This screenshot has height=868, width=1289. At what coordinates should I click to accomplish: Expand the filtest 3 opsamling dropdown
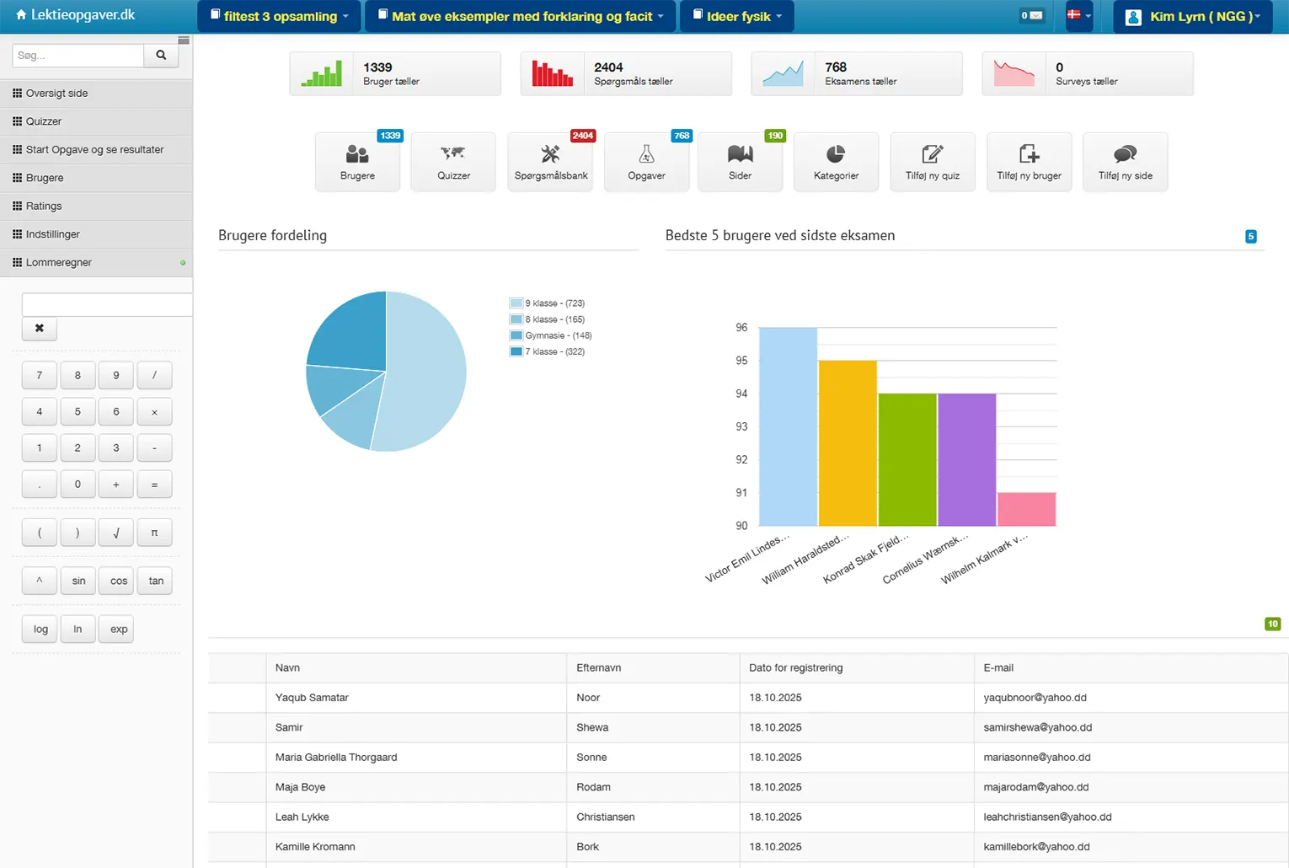(279, 16)
